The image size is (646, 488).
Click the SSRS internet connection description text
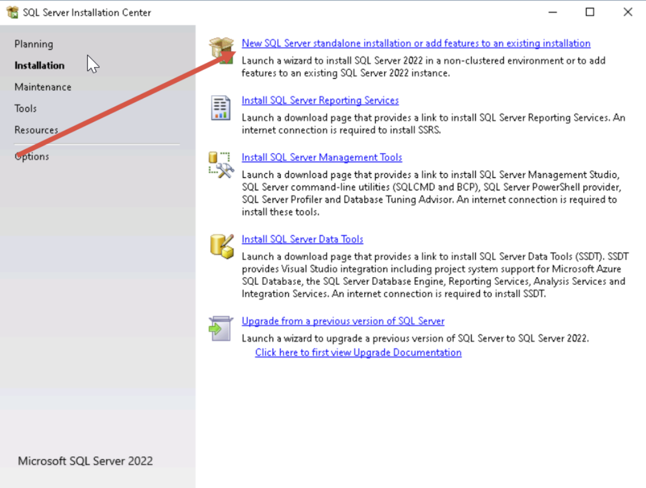pos(433,124)
